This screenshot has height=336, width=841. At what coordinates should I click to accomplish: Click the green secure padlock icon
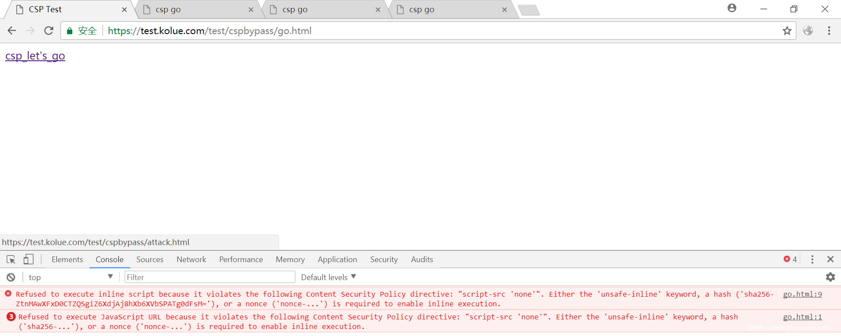[69, 31]
